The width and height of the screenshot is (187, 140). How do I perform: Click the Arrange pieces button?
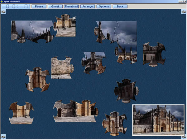88,7
